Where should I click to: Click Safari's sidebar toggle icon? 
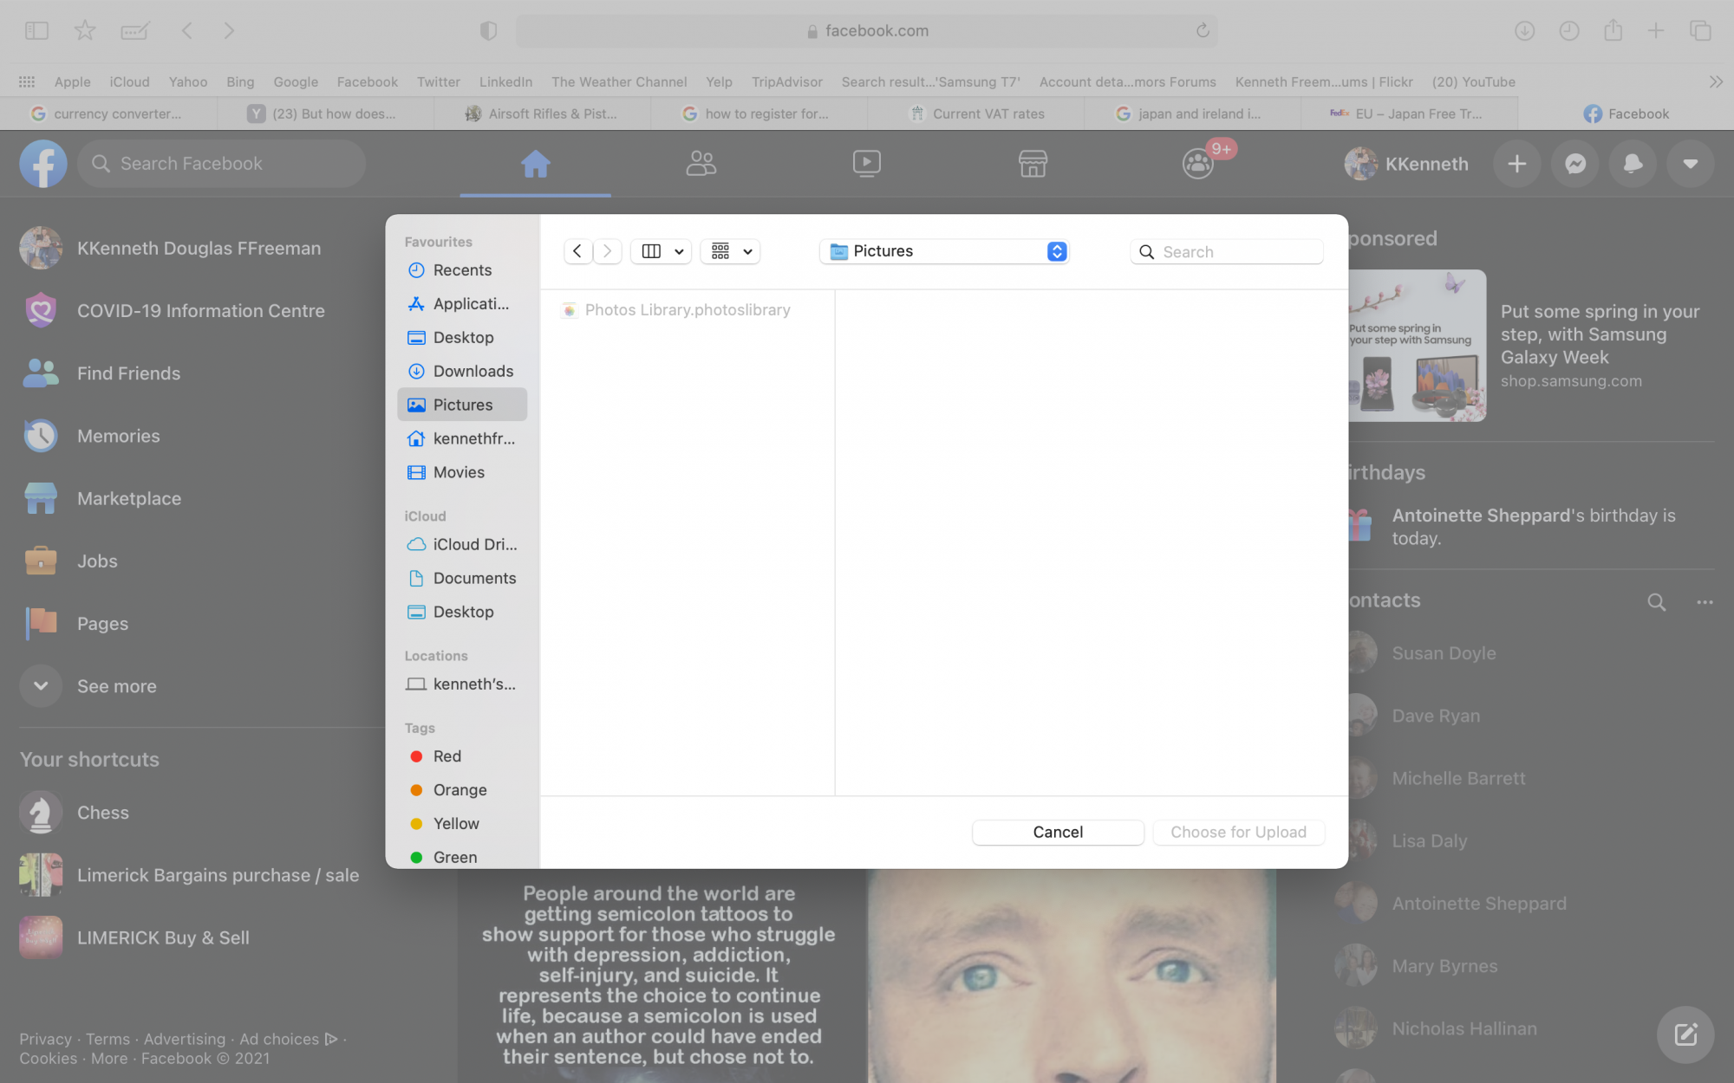36,31
